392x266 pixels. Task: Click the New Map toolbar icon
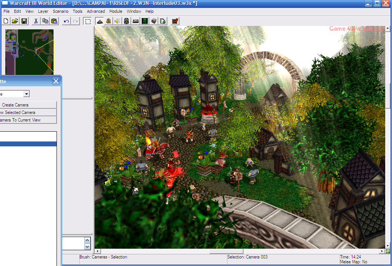coord(6,21)
